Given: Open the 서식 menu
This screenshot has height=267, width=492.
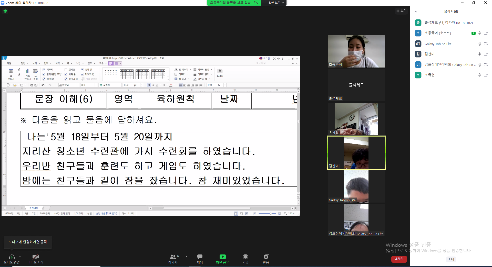Looking at the screenshot, I should coord(58,63).
